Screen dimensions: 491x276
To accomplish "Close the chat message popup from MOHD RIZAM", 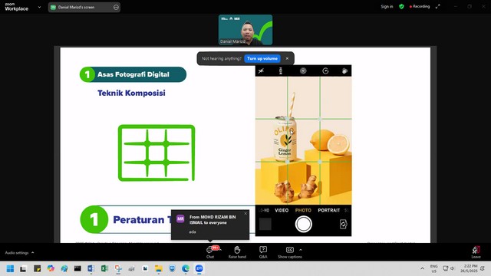I will click(245, 213).
